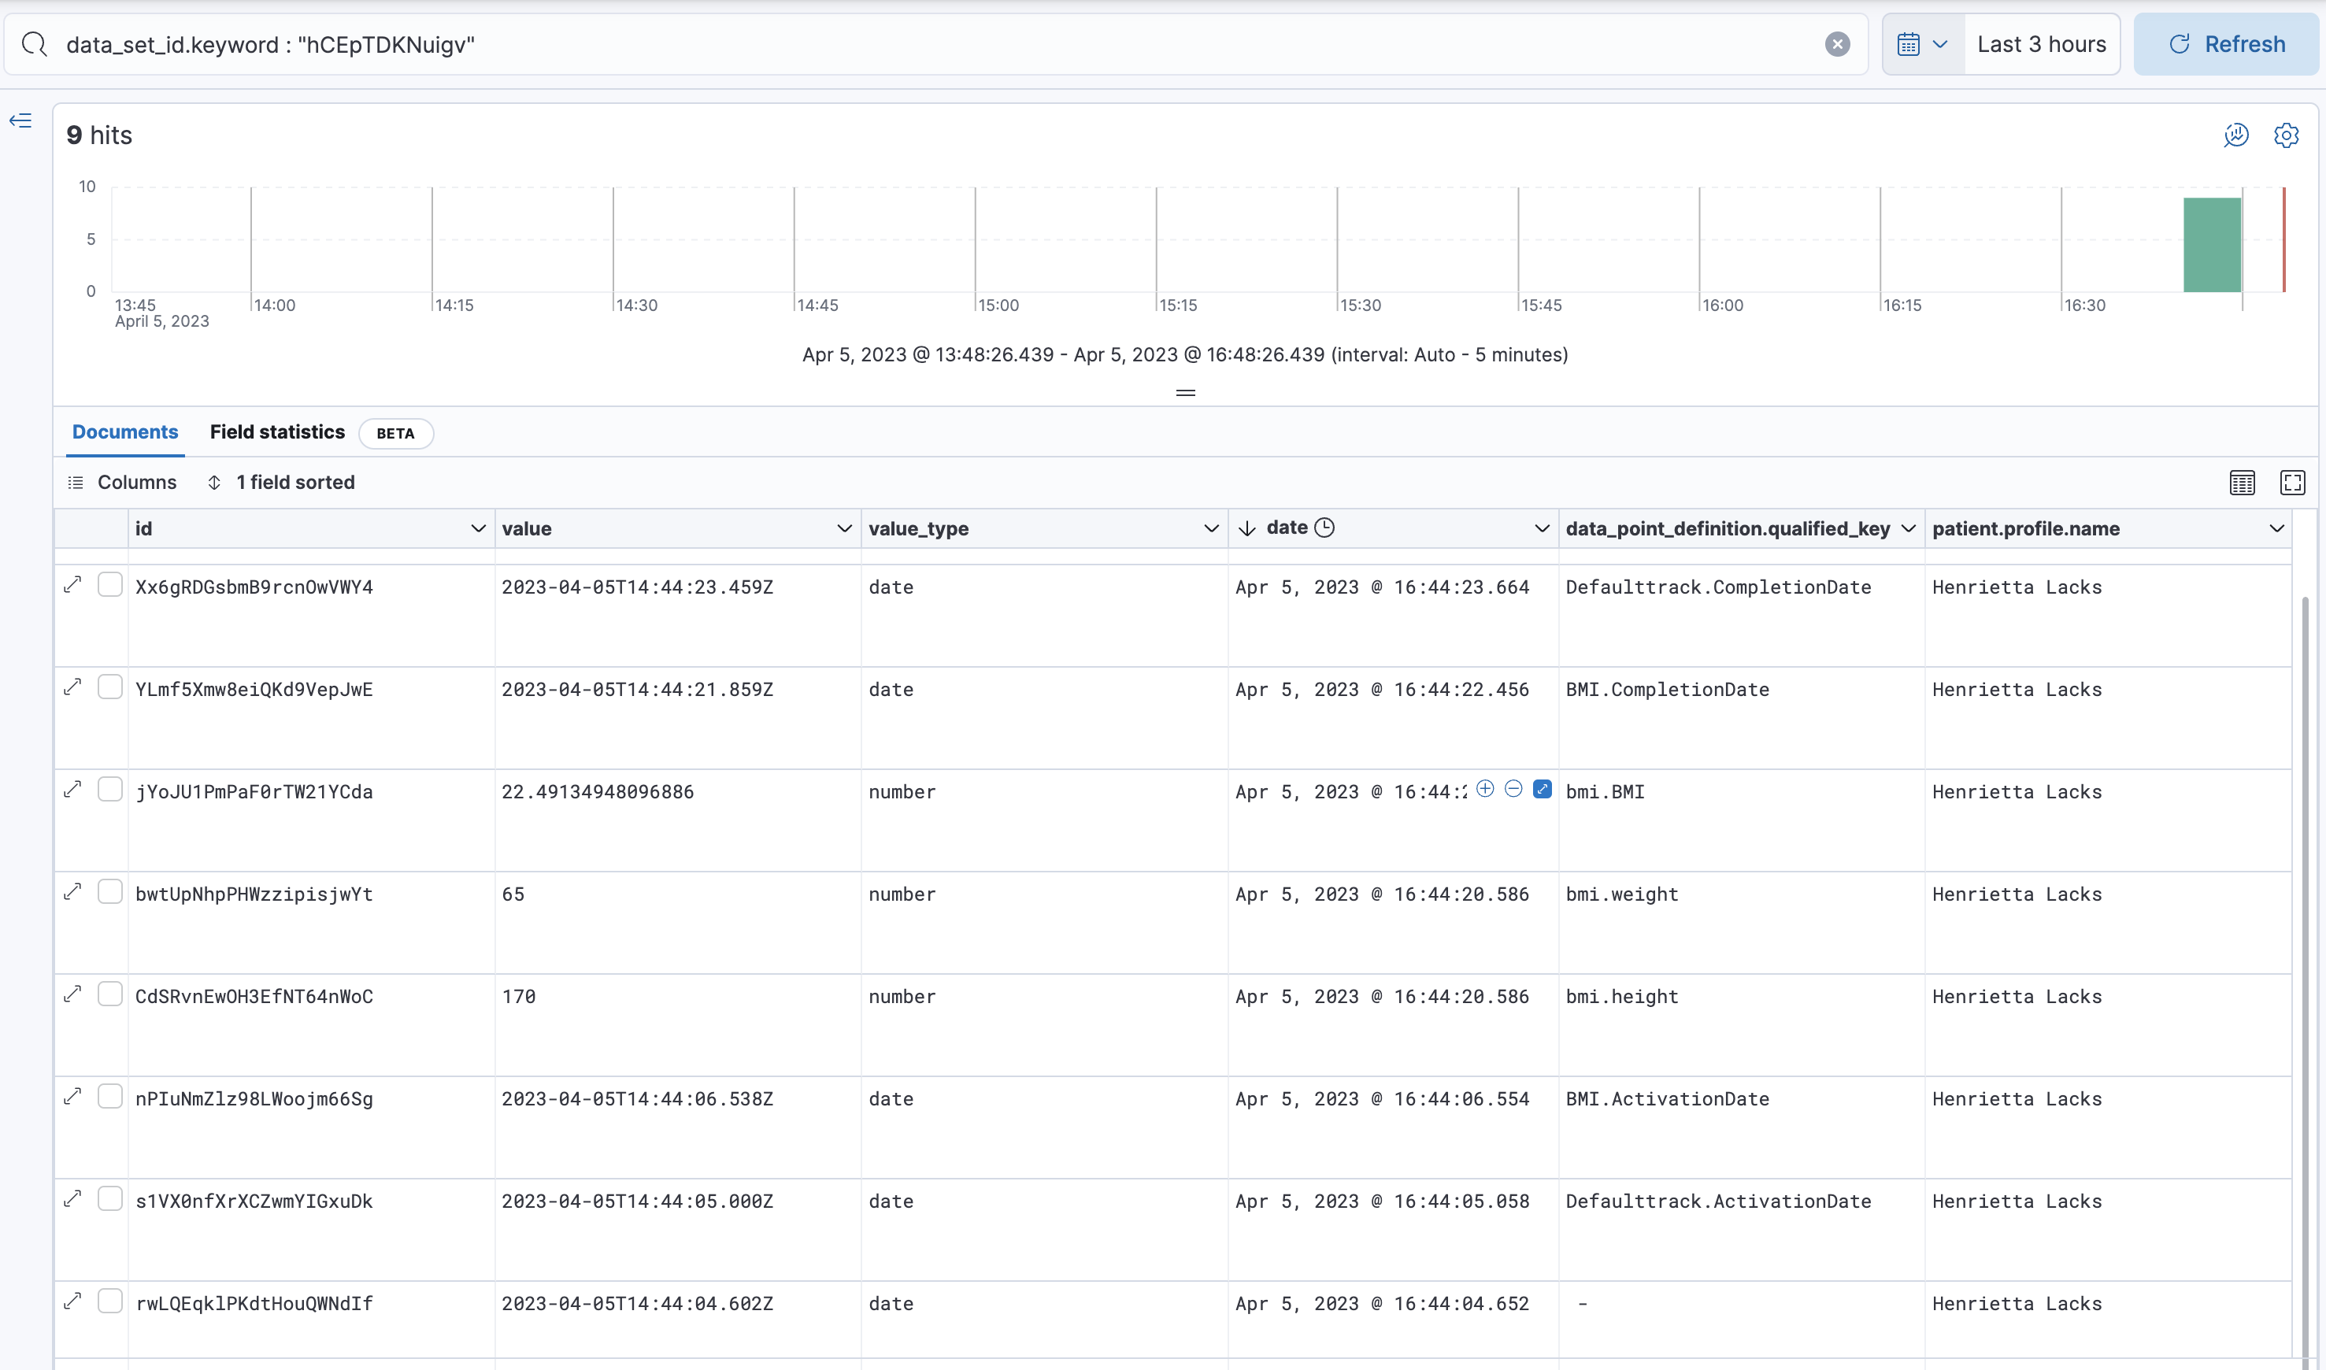
Task: Open the id column header menu
Action: [x=478, y=528]
